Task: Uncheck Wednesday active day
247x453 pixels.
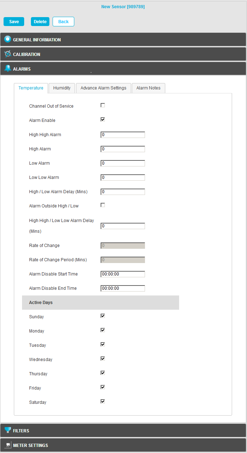Action: click(103, 359)
